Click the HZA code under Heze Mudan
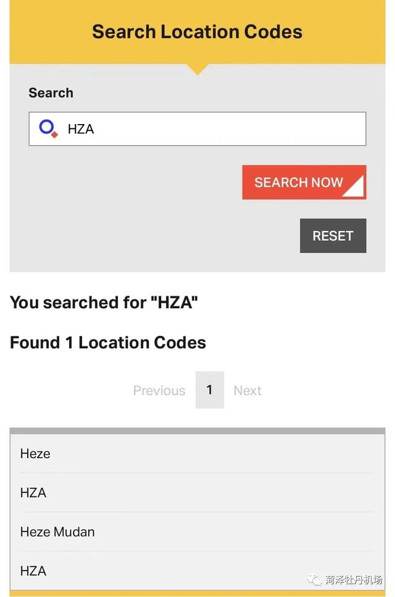Viewport: 395px width, 597px height. click(x=33, y=570)
